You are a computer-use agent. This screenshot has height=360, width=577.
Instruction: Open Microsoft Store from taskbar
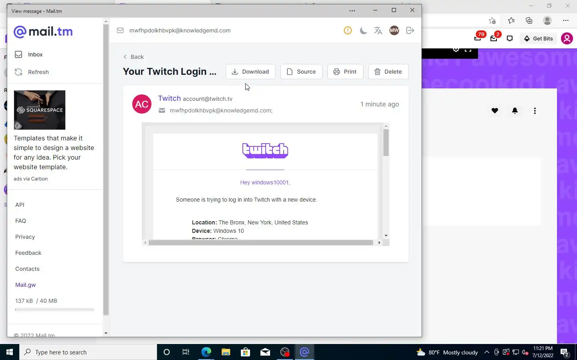click(x=245, y=352)
